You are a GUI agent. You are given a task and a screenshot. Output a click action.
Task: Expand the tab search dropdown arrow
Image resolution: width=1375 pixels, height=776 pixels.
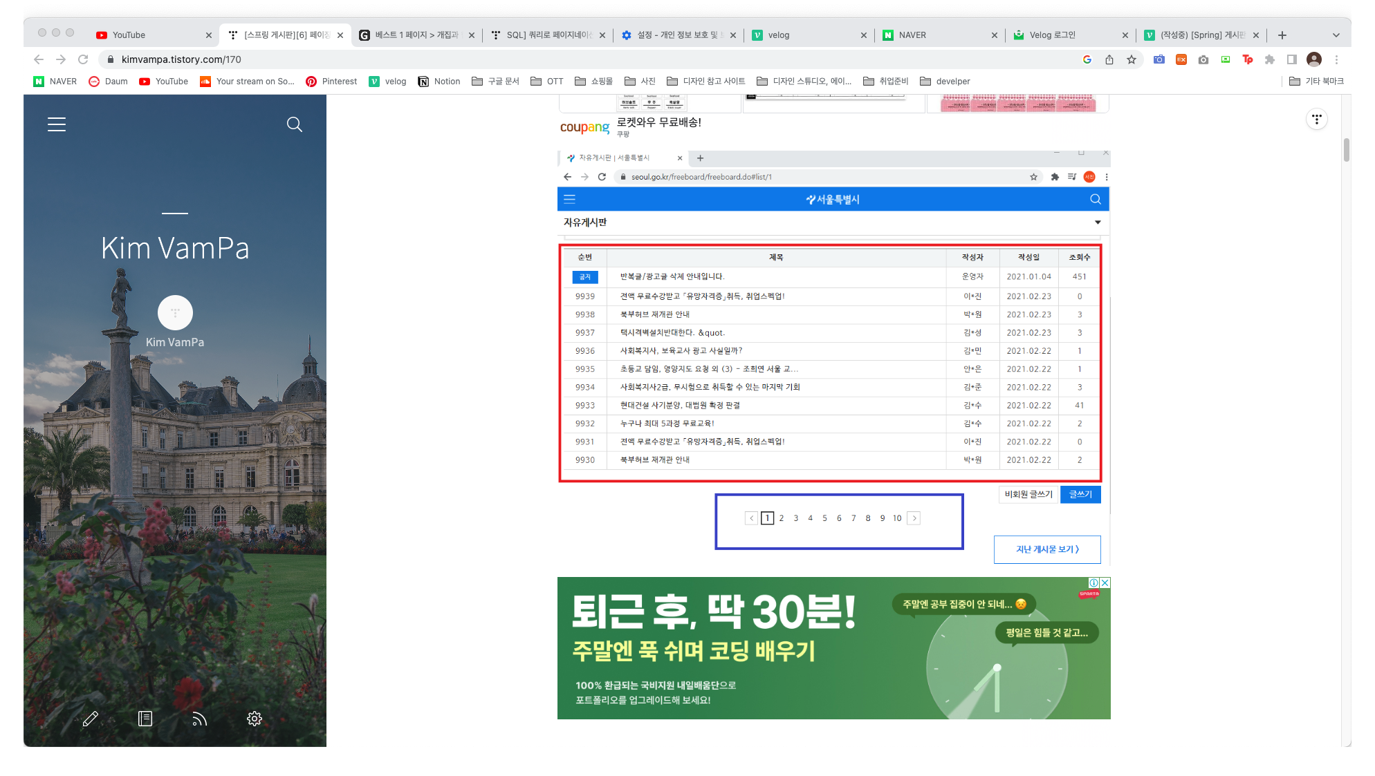[x=1336, y=35]
